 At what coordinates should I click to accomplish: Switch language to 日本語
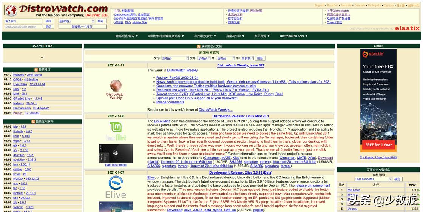click(x=401, y=5)
